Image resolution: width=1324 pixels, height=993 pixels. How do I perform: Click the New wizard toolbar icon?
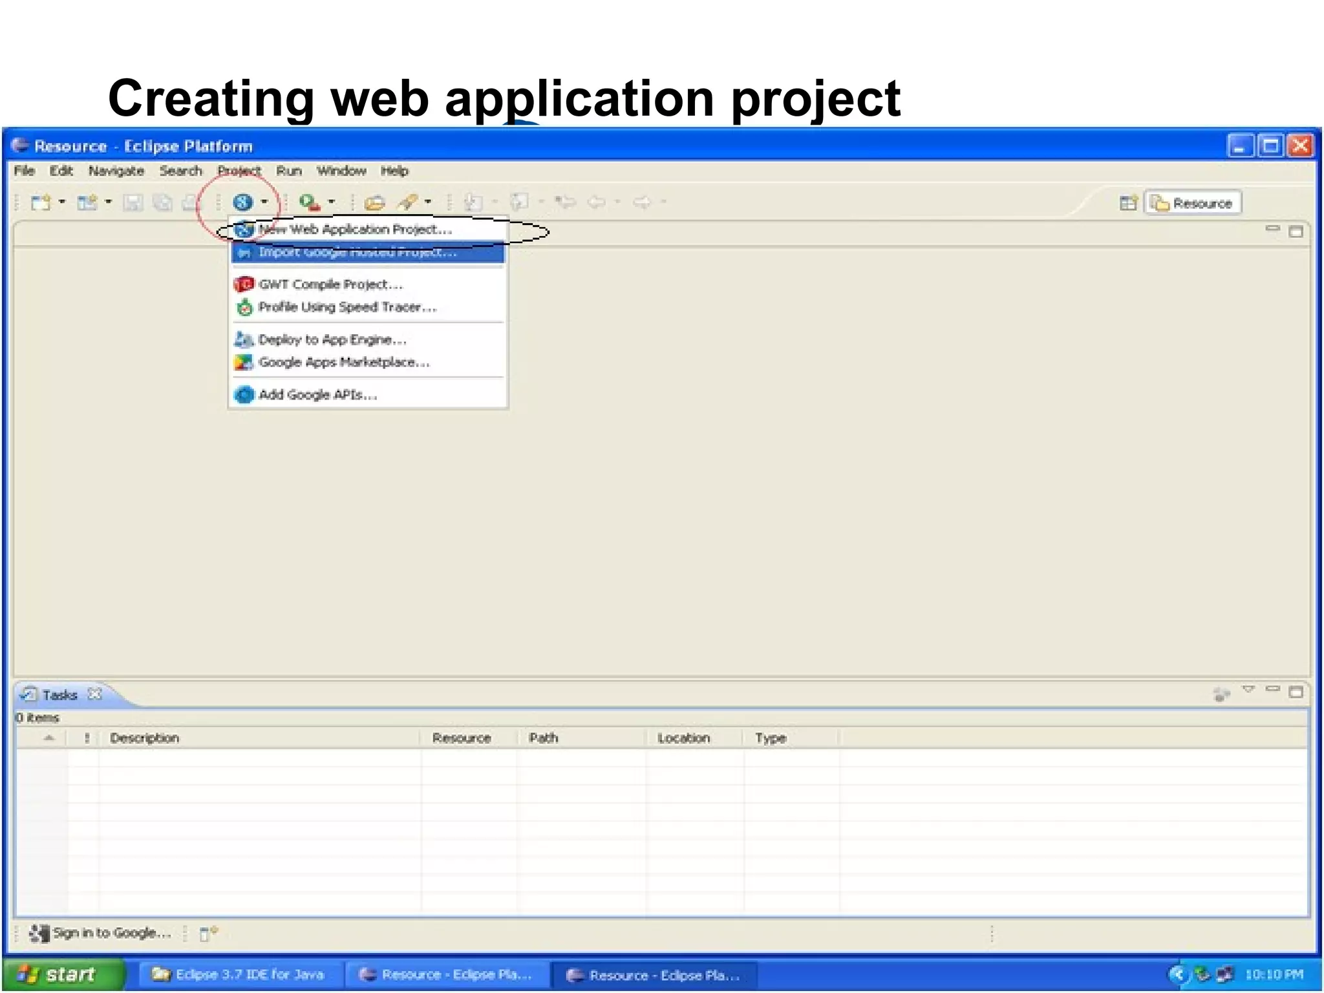point(41,202)
